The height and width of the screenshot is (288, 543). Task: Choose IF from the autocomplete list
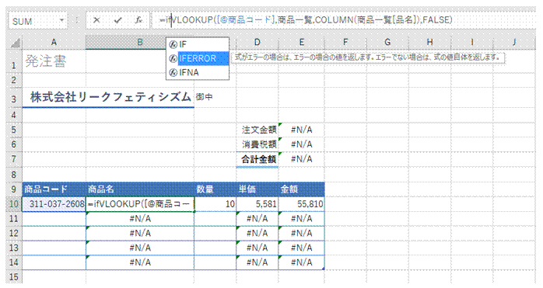(198, 44)
